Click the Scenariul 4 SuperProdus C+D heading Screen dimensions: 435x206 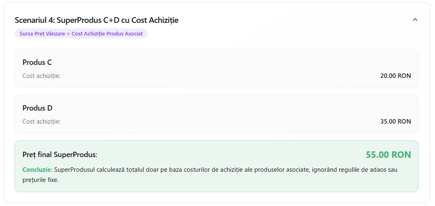pos(96,20)
